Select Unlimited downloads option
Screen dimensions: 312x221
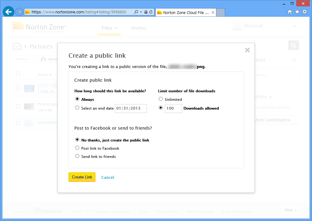coord(161,99)
